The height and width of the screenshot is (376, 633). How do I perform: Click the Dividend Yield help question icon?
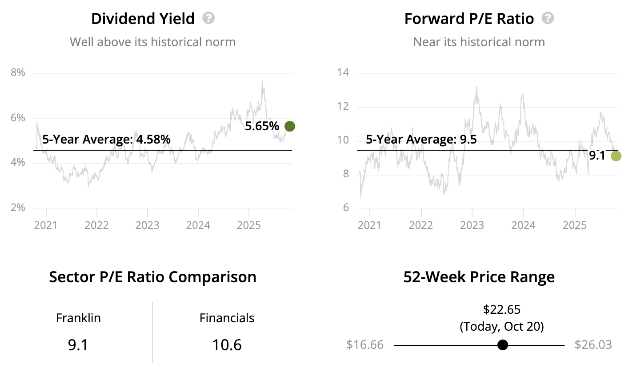pos(208,18)
